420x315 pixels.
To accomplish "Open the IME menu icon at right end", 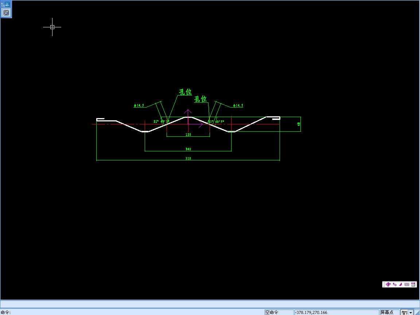I will click(x=413, y=284).
